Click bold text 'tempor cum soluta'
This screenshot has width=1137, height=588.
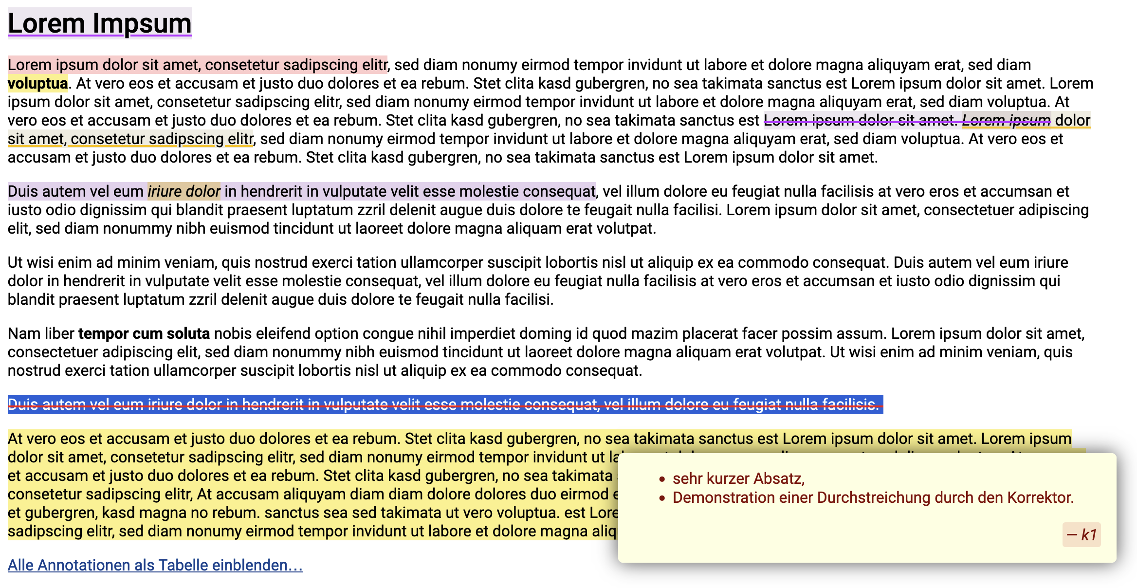[x=144, y=333]
